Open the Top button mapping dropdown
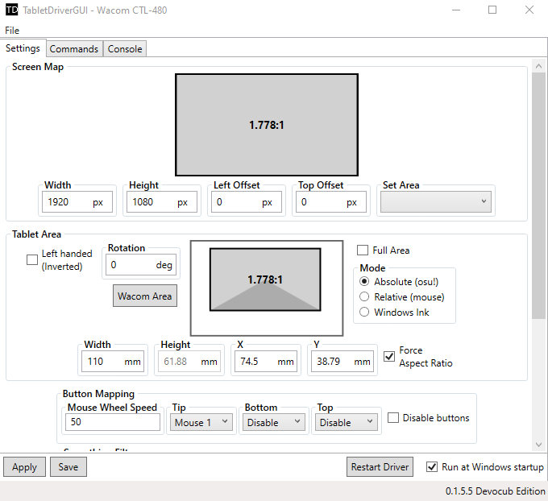Image resolution: width=548 pixels, height=501 pixels. [346, 422]
